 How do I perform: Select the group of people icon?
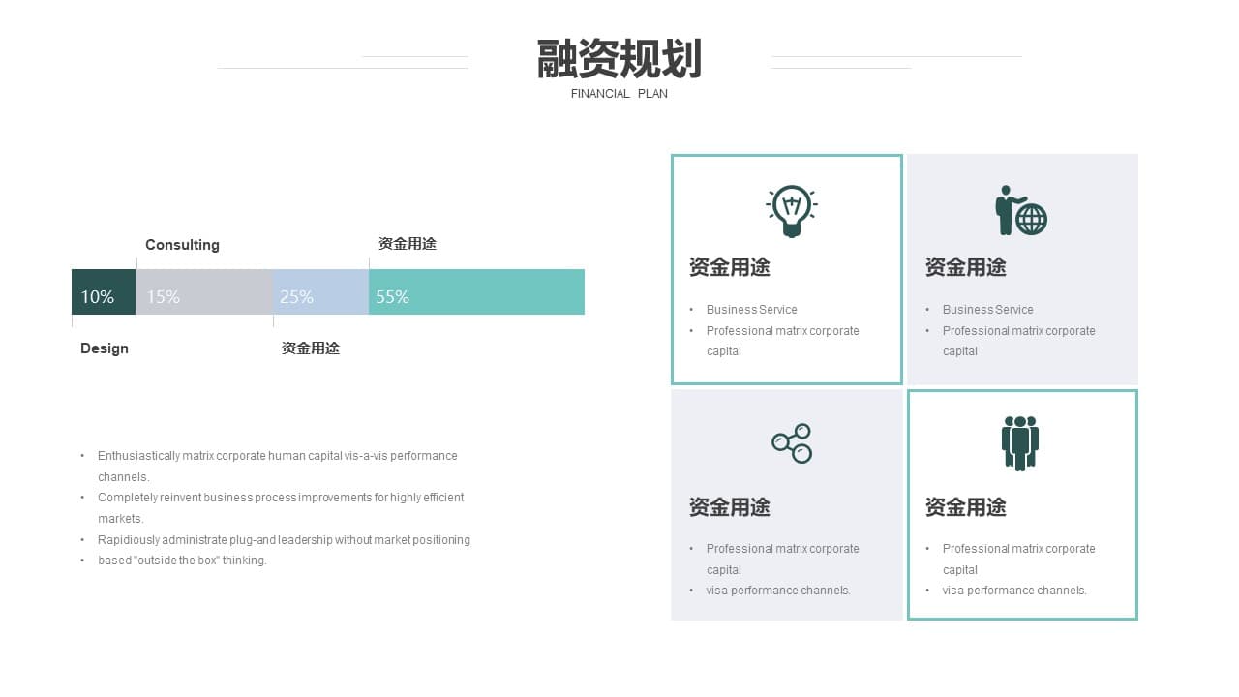coord(1020,443)
